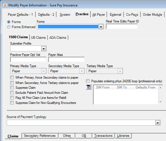Open the Co-Pays tab
This screenshot has height=141, width=166.
(132, 15)
